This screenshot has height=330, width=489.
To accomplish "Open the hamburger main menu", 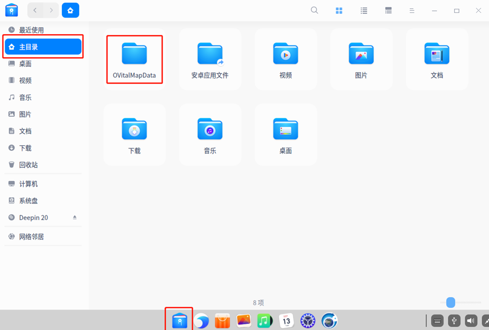I will click(412, 10).
